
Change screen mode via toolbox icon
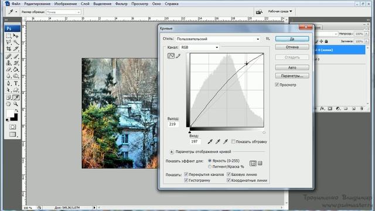tap(12, 134)
